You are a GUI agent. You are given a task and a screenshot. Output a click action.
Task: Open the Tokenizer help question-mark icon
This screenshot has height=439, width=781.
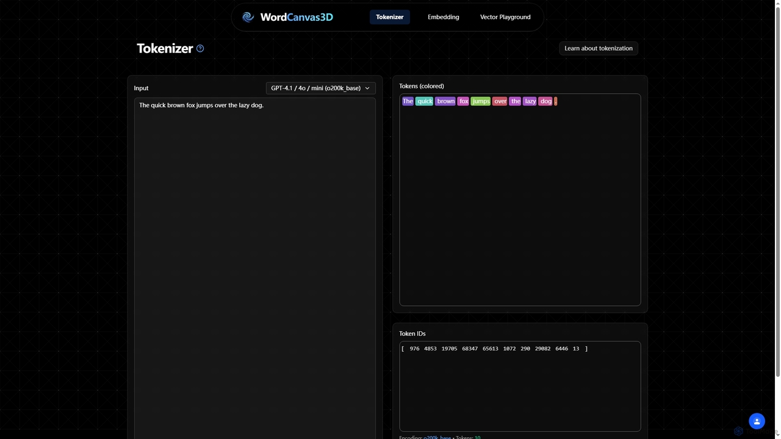(x=200, y=48)
